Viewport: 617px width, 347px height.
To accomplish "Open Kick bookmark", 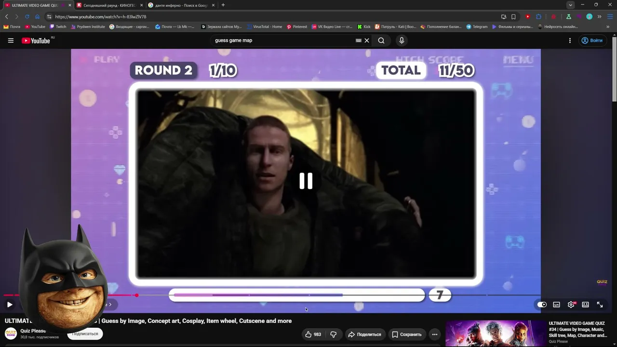I will tap(364, 27).
